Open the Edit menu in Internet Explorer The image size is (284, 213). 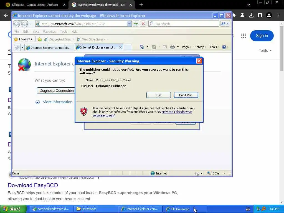[x=26, y=32]
